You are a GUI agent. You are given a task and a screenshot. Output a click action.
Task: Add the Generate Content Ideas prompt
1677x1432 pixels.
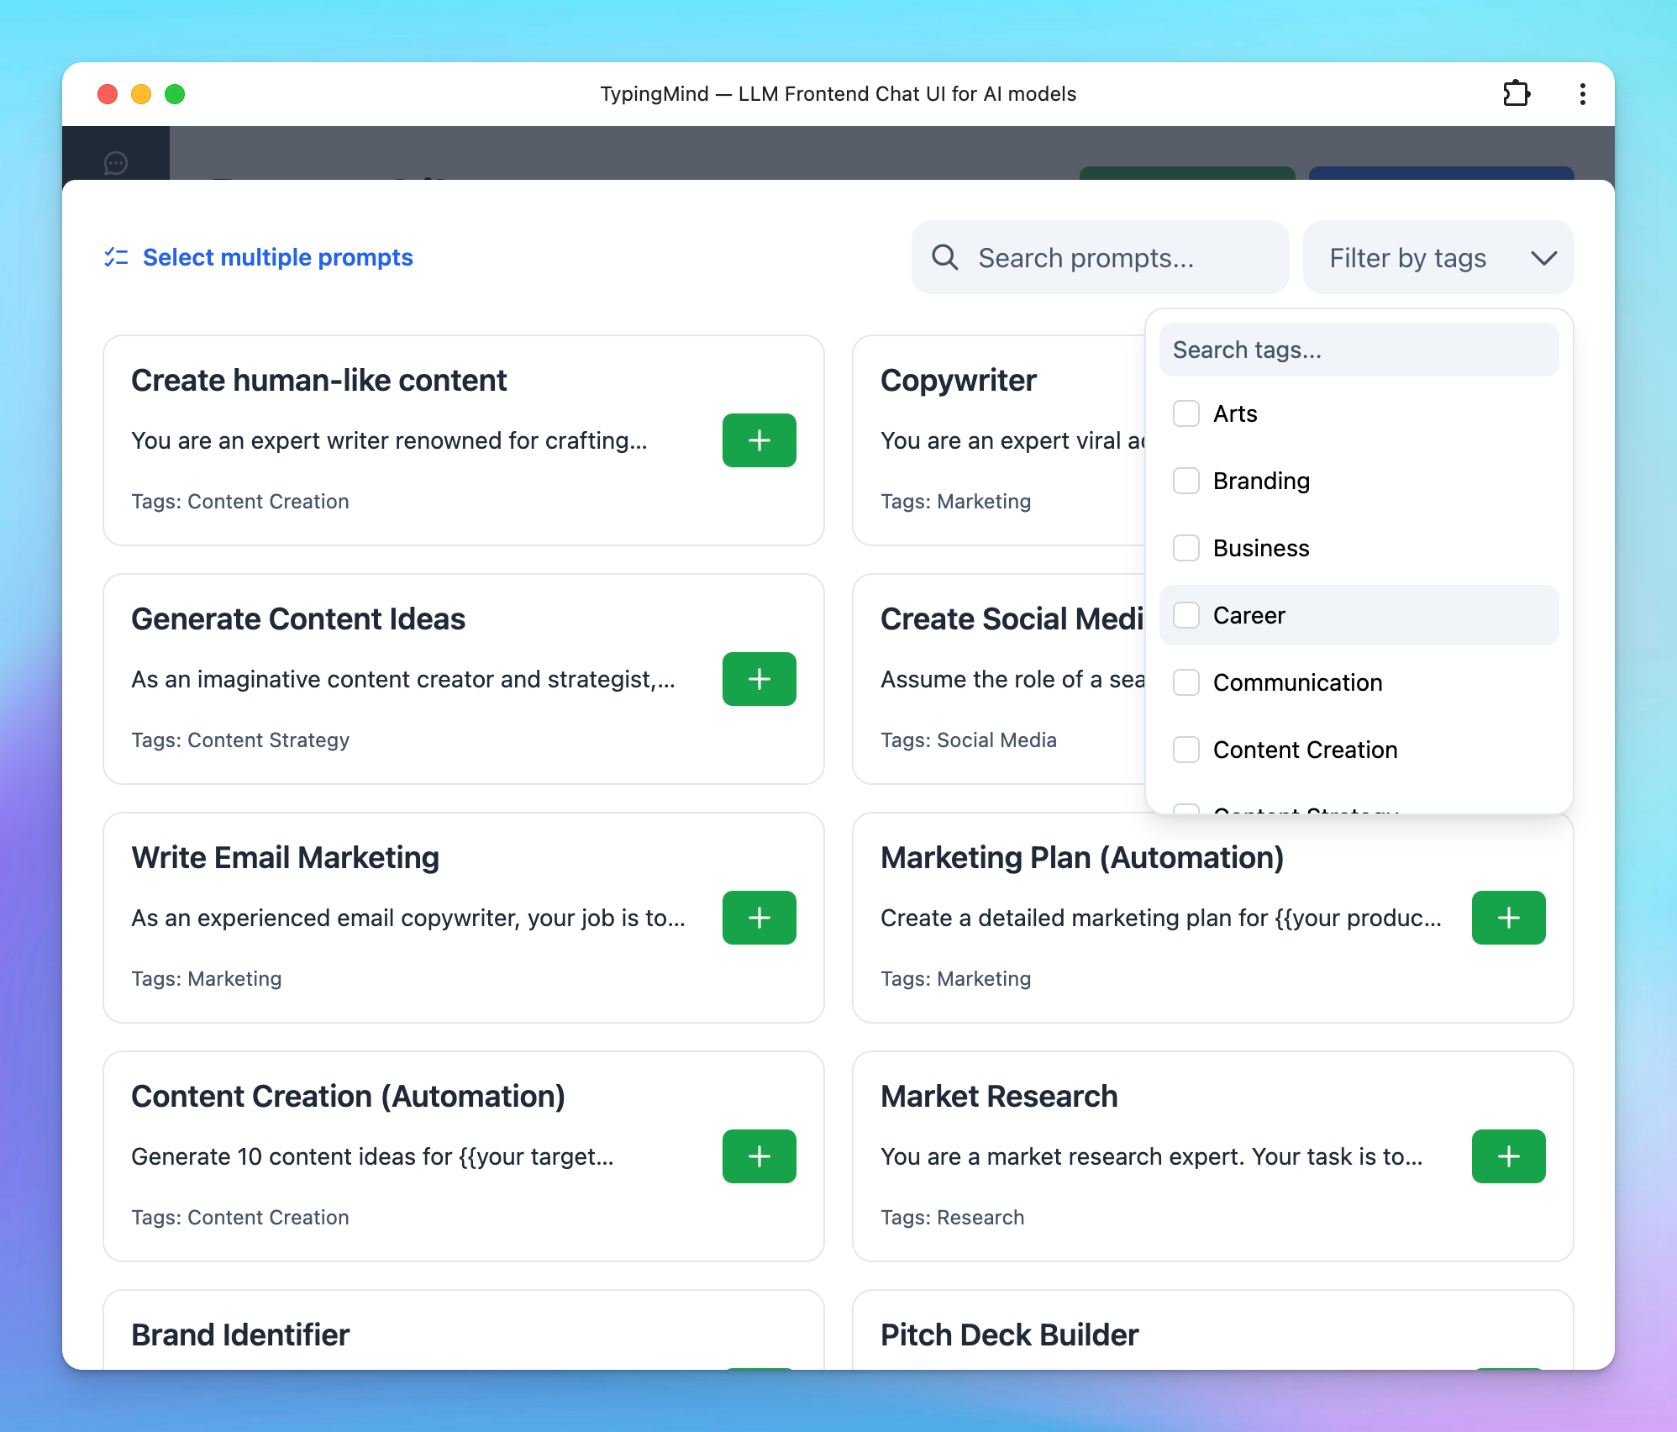759,679
